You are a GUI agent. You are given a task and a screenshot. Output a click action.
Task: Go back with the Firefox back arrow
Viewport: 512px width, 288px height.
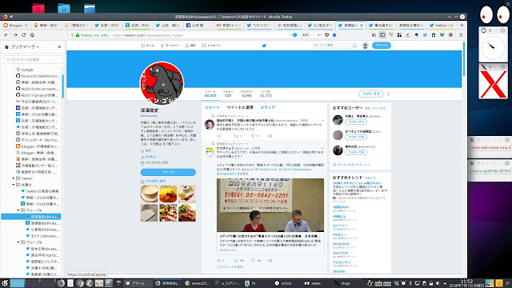[x=6, y=35]
